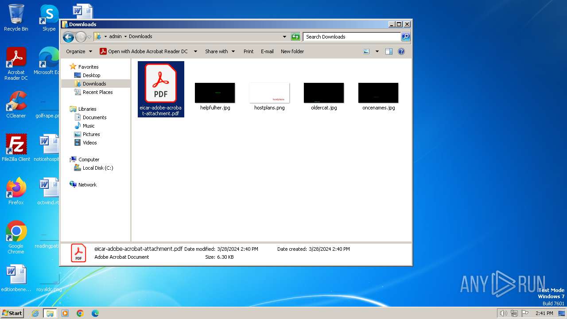Select Libraries in the navigation pane
Viewport: 567px width, 319px height.
pyautogui.click(x=87, y=109)
